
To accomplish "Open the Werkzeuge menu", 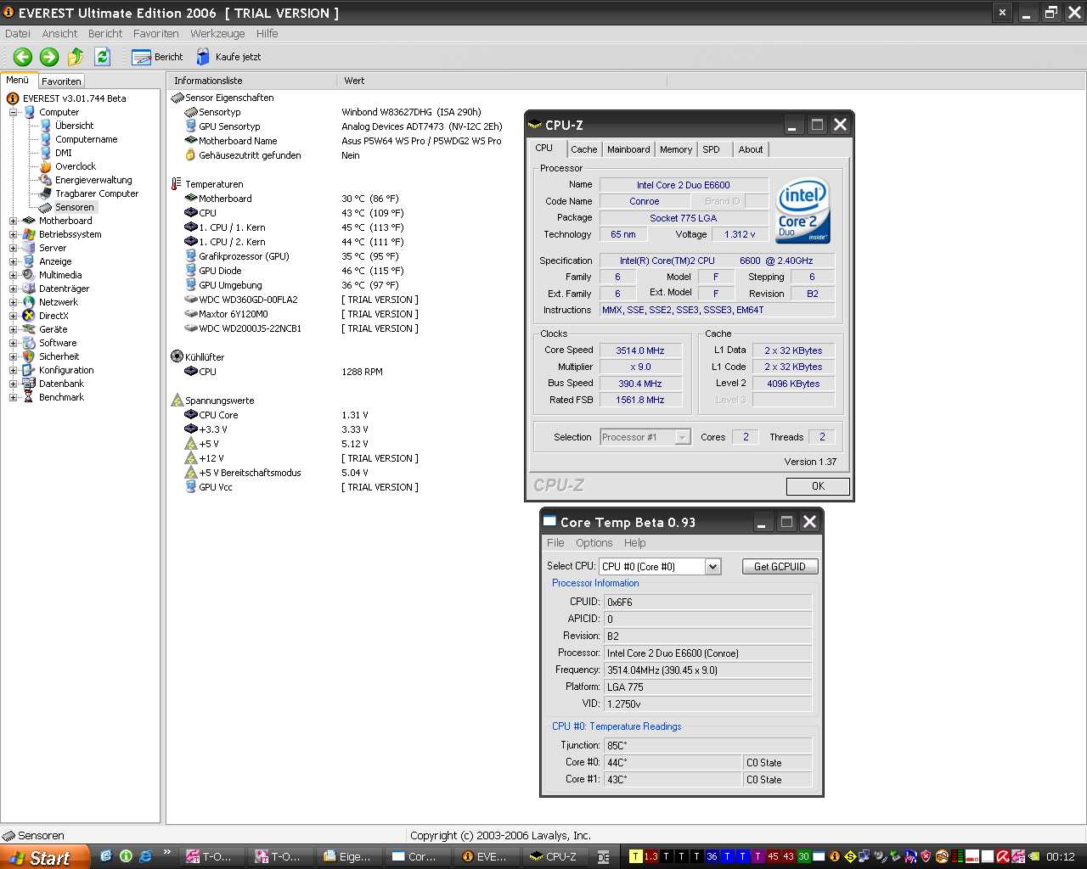I will pyautogui.click(x=217, y=34).
